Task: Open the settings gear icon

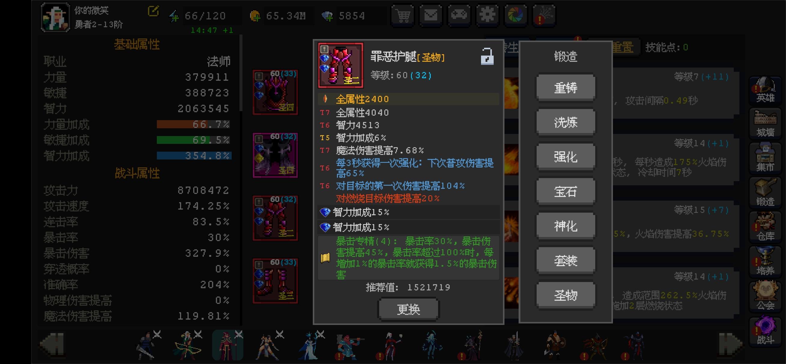Action: [x=487, y=15]
